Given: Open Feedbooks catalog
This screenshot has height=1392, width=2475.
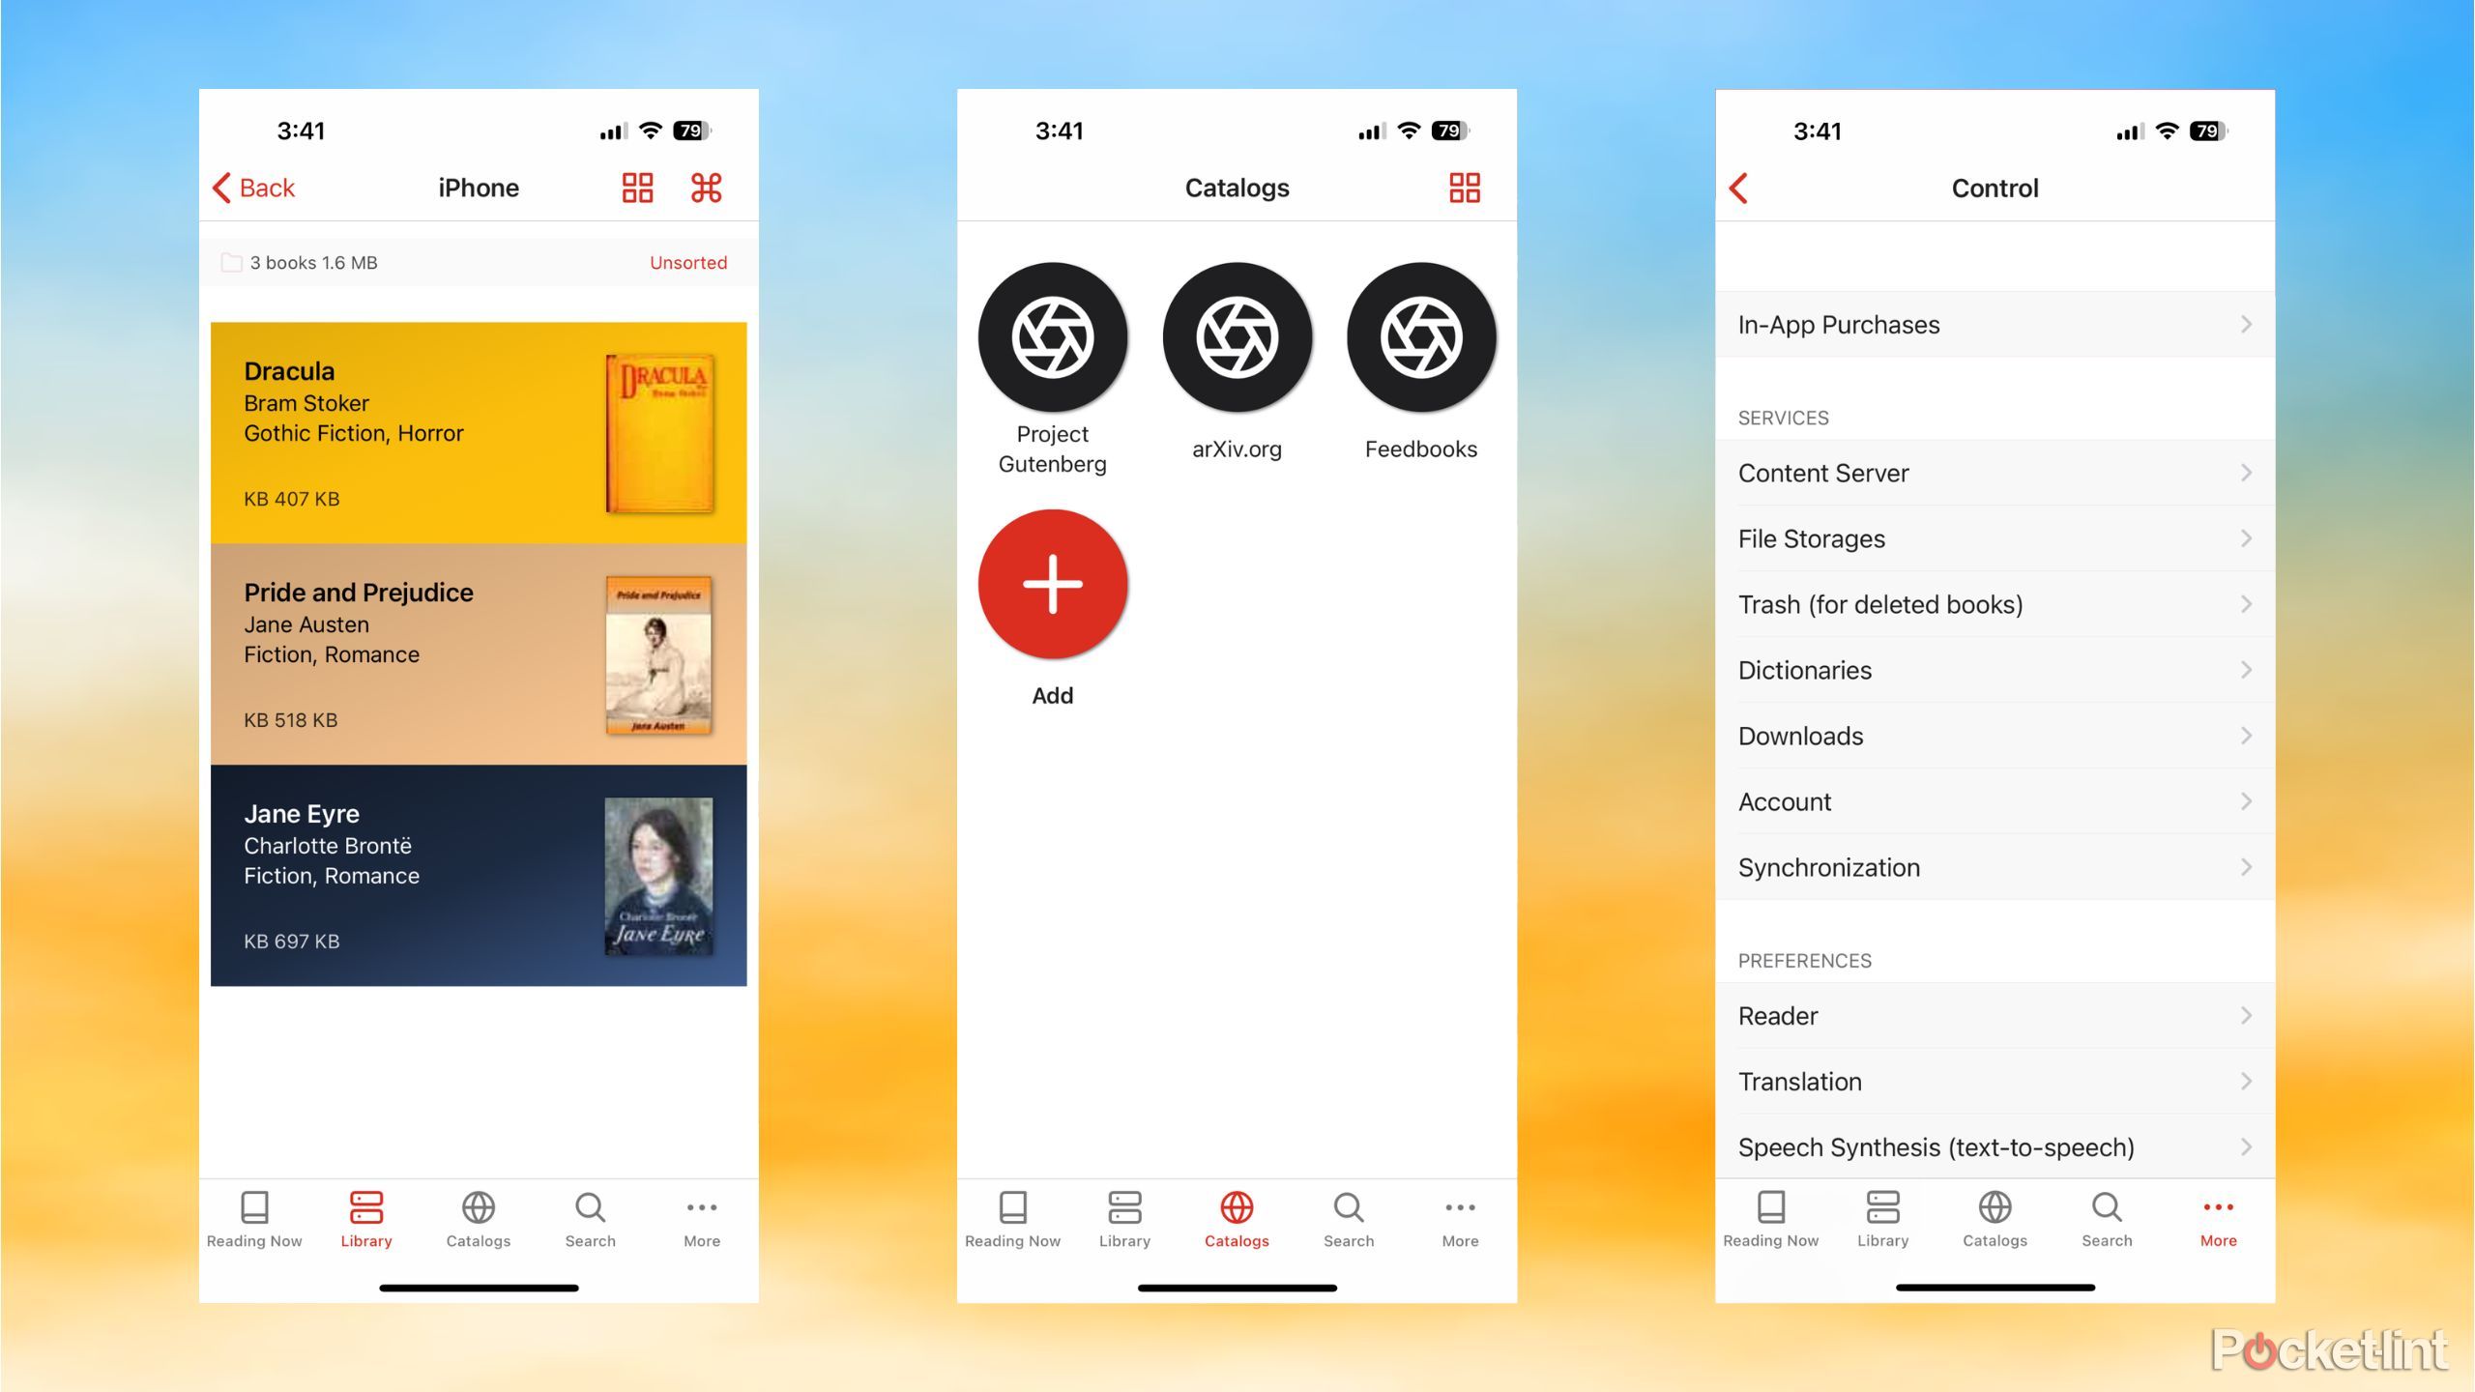Looking at the screenshot, I should coord(1421,362).
